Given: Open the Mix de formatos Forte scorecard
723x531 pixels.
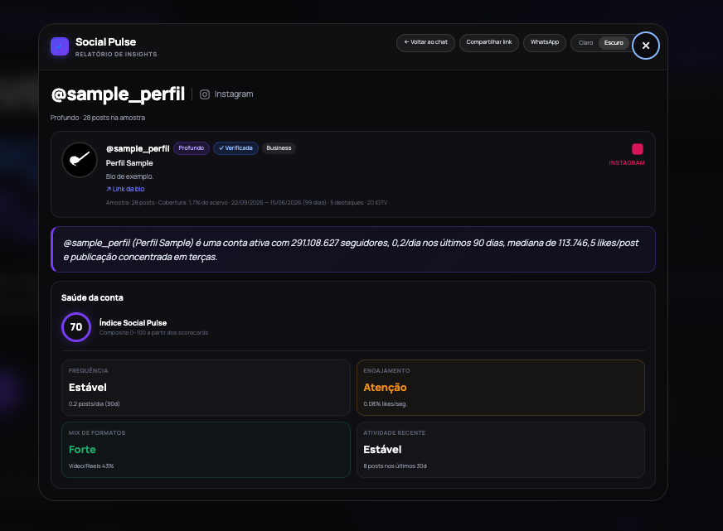Looking at the screenshot, I should tap(206, 450).
